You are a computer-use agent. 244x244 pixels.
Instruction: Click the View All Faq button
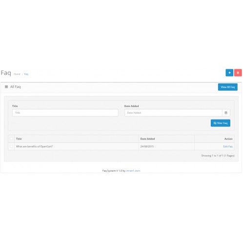point(228,87)
